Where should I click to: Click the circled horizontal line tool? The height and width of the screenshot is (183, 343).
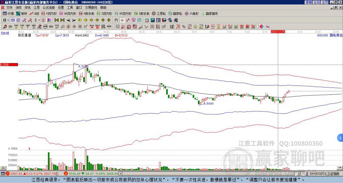click(x=45, y=27)
